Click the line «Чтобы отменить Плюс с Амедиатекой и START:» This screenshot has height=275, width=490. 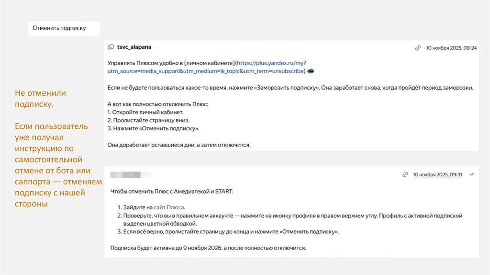[173, 192]
